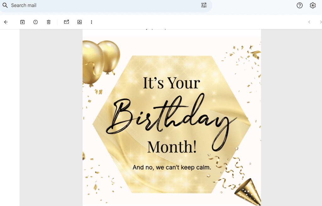Delete the email with the trash icon
The height and width of the screenshot is (206, 322).
coord(49,22)
